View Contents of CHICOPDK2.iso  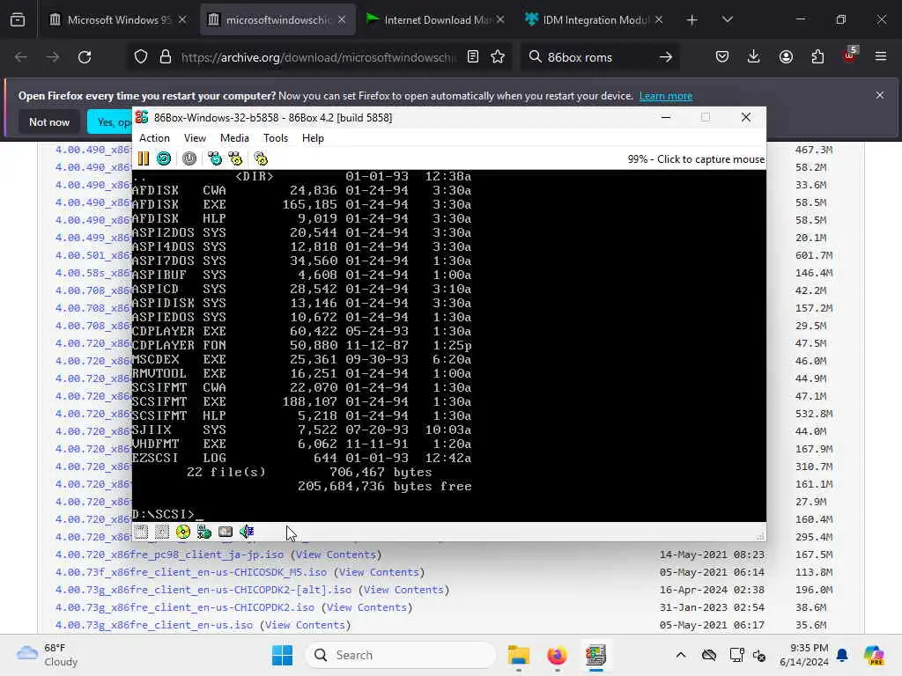[366, 607]
